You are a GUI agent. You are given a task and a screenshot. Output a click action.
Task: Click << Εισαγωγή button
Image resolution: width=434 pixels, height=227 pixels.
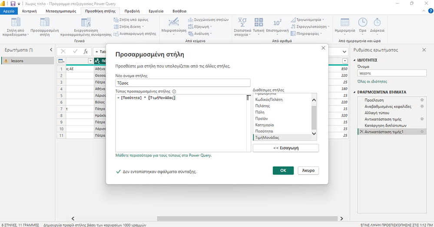click(286, 148)
